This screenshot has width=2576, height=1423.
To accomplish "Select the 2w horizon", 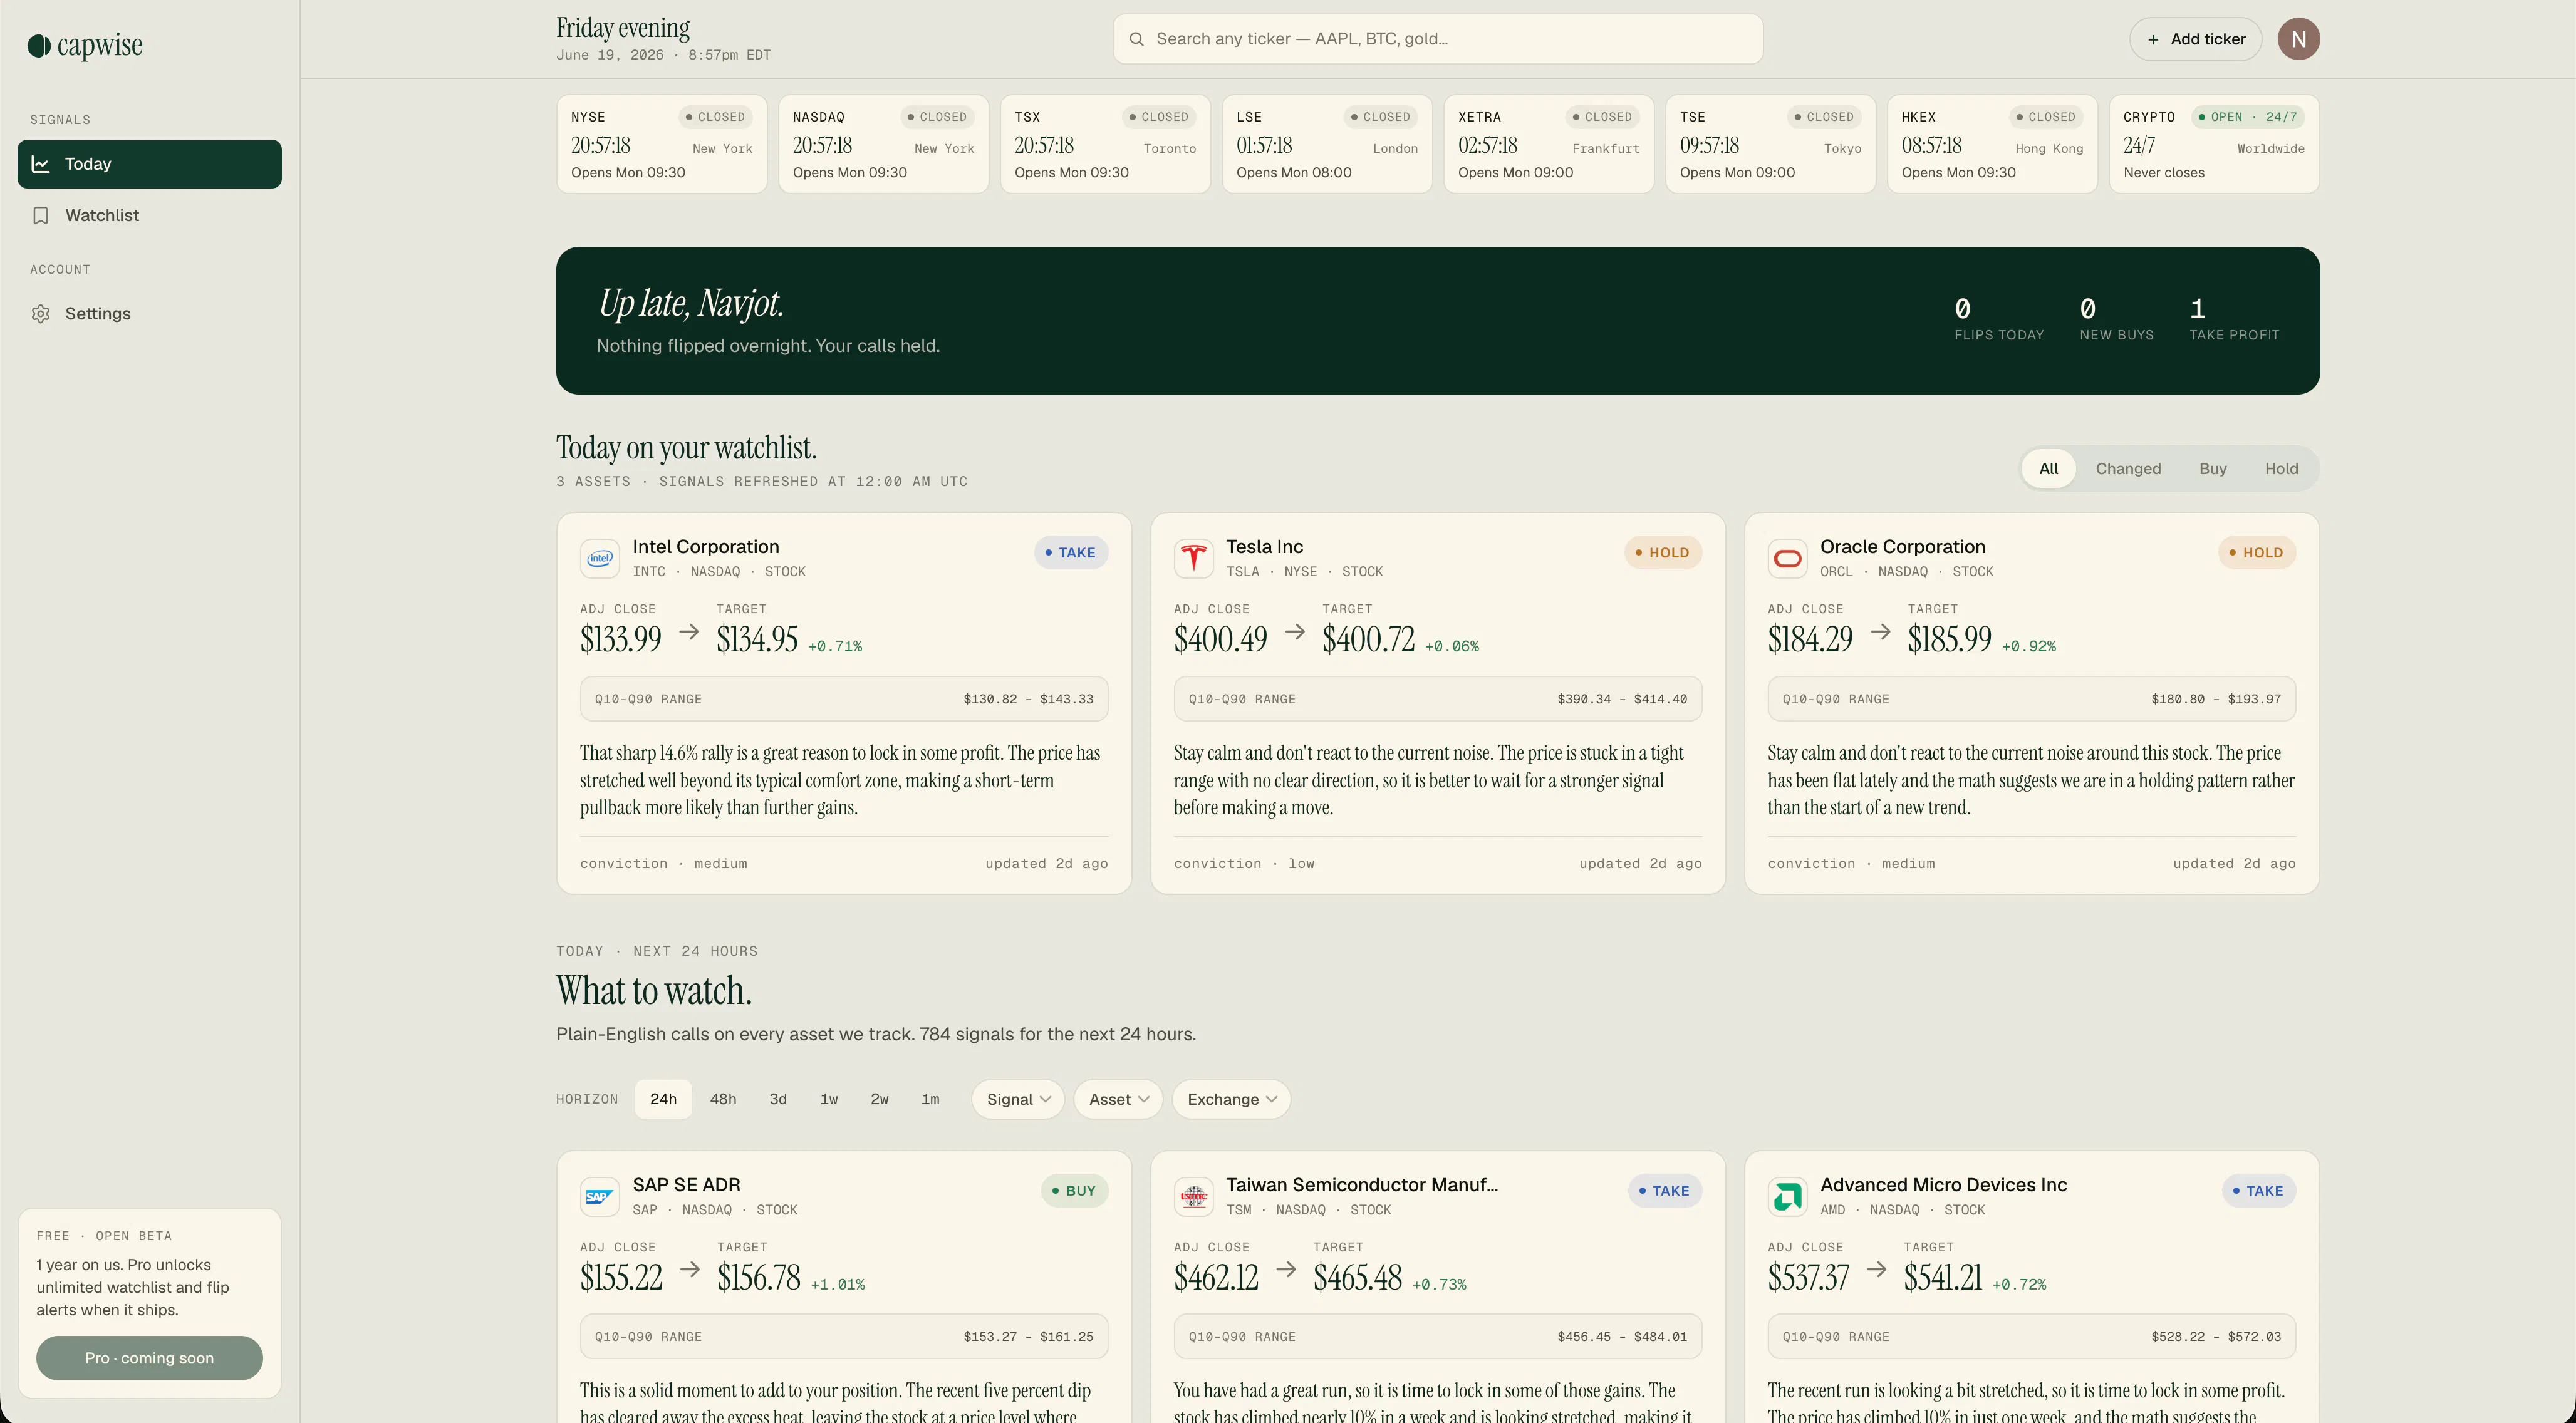I will (x=879, y=1099).
